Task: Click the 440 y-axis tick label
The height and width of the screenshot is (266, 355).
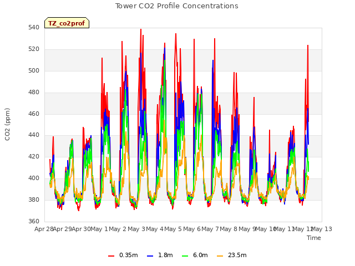Action: coord(34,135)
